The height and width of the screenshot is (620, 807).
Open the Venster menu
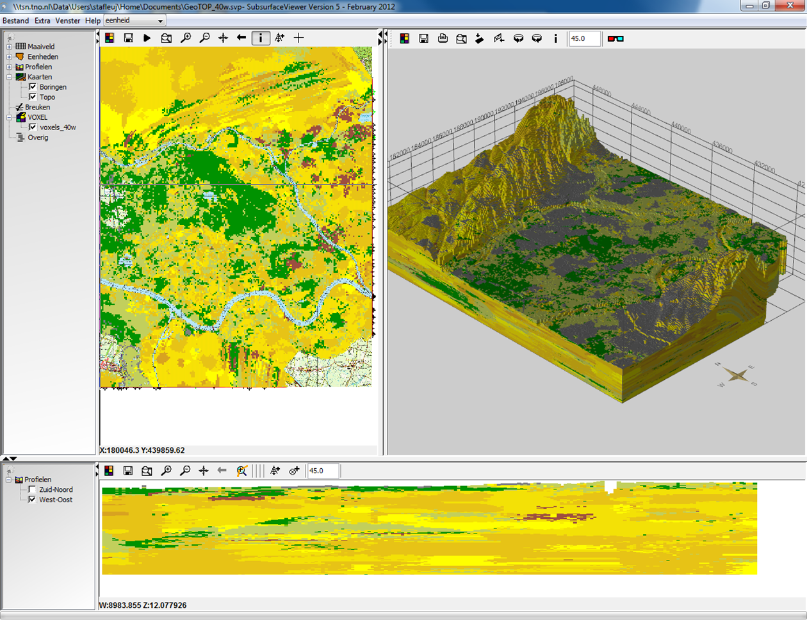68,21
